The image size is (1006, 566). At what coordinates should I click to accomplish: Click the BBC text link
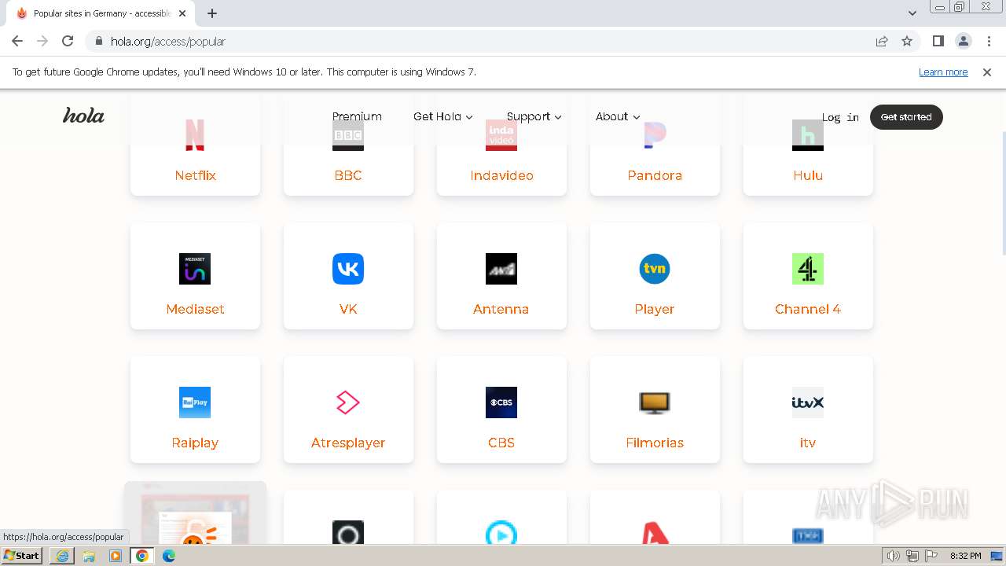(x=348, y=175)
